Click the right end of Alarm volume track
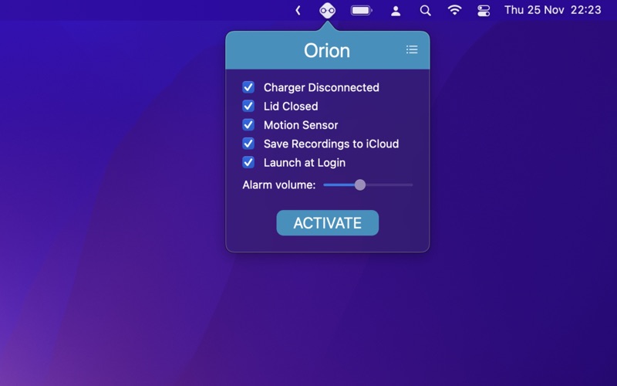Image resolution: width=617 pixels, height=386 pixels. coord(412,185)
